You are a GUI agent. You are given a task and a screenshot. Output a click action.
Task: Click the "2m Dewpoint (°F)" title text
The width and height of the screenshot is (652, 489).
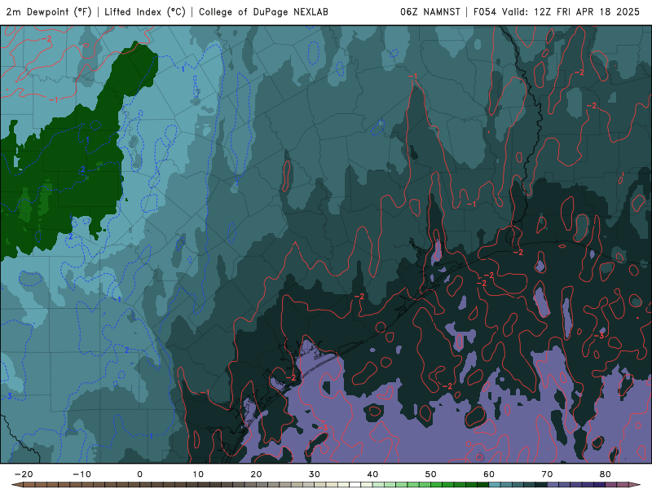click(49, 12)
